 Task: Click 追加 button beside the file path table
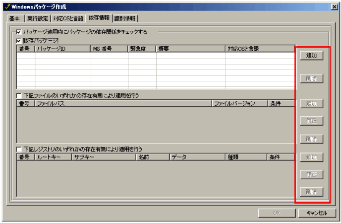point(311,103)
